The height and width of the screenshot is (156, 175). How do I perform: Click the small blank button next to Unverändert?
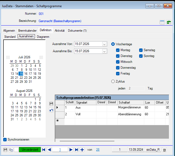(16, 150)
